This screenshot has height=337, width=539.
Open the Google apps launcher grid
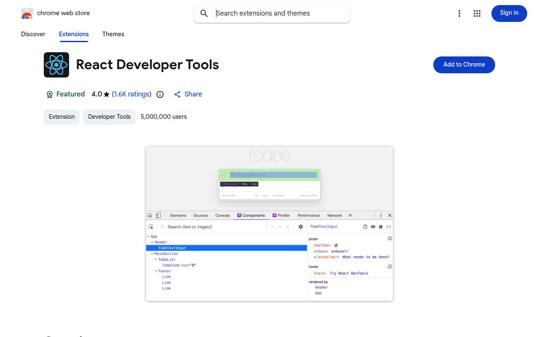(x=477, y=13)
